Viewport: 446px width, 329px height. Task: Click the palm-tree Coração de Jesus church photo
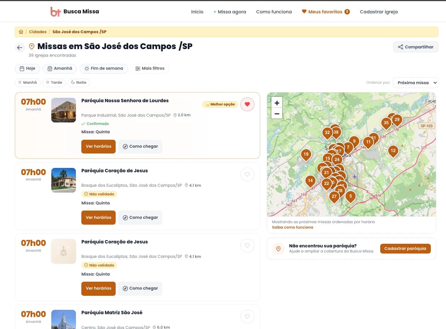coord(64,180)
